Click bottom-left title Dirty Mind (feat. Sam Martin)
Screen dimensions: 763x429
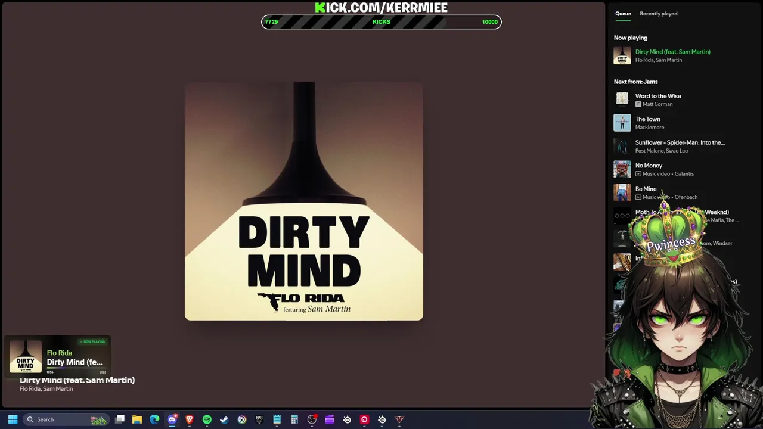click(x=77, y=380)
